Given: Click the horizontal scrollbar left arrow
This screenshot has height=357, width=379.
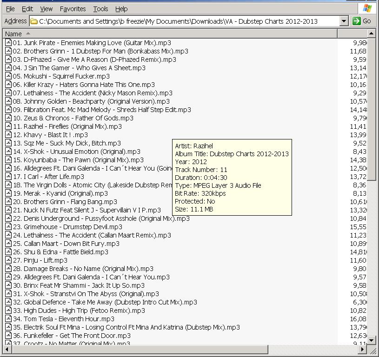Looking at the screenshot, I should click(x=7, y=349).
